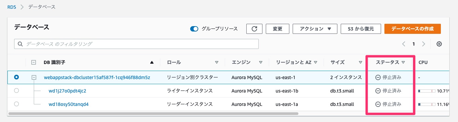Collapse the webappstack-dbcluster tree node

[34, 77]
